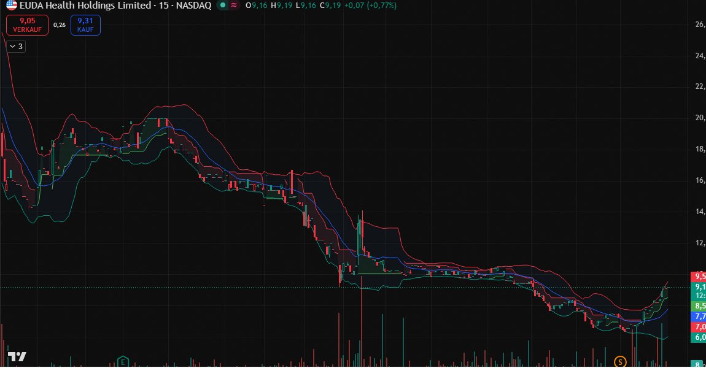
Task: Click the pink approximate-data indicator icon
Action: 234,6
